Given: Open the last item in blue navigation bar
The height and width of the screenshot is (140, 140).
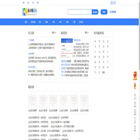Looking at the screenshot, I should click(x=81, y=22).
